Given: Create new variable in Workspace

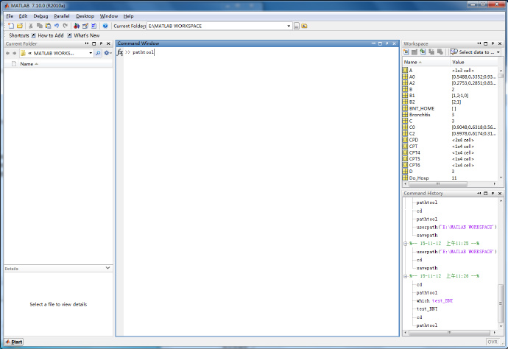Looking at the screenshot, I should coord(406,52).
